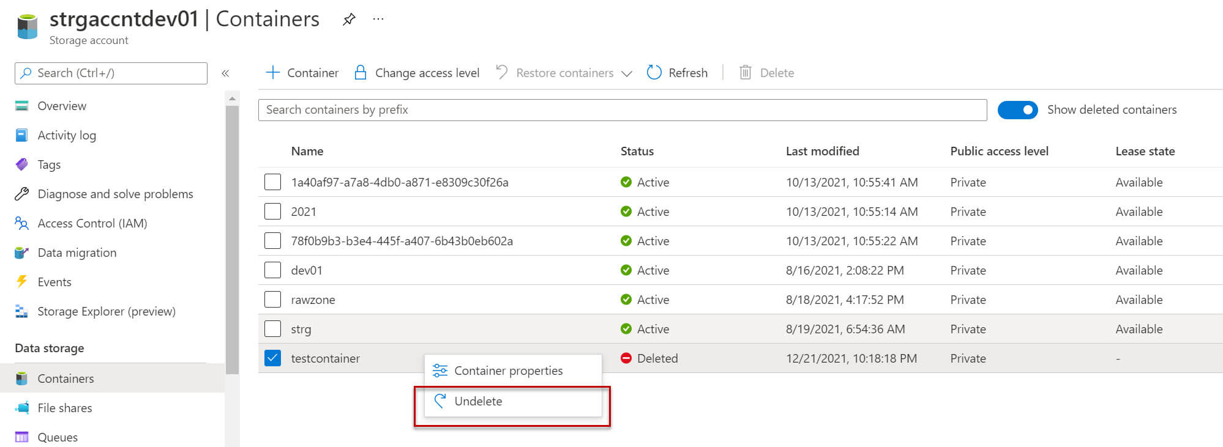Click the Delete trash icon
This screenshot has width=1223, height=447.
[x=745, y=73]
